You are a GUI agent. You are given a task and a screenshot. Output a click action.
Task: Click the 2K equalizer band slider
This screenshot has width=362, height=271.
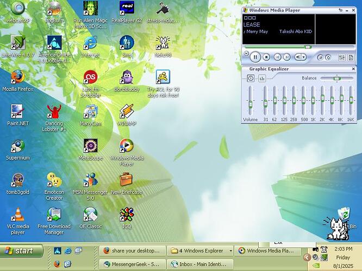click(322, 99)
